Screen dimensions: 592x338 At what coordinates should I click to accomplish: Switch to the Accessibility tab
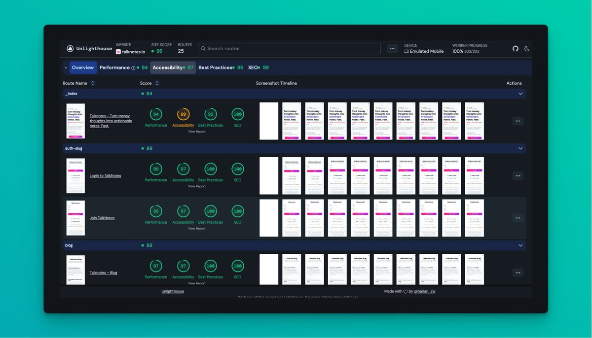click(x=173, y=68)
